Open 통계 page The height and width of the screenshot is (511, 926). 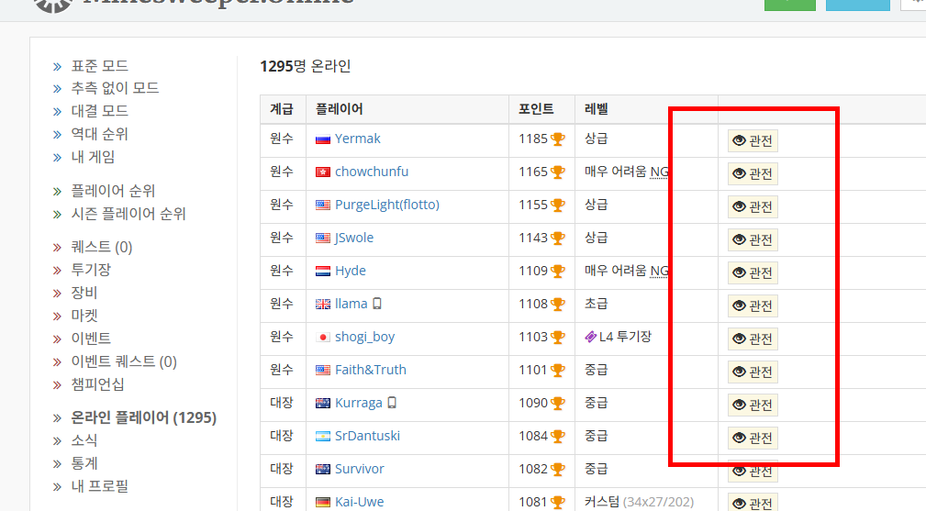(x=84, y=463)
